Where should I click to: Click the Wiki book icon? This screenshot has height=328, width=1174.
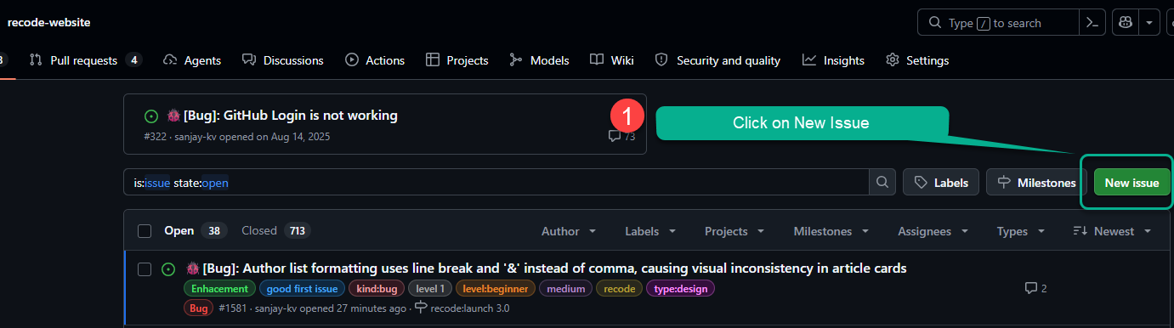597,60
